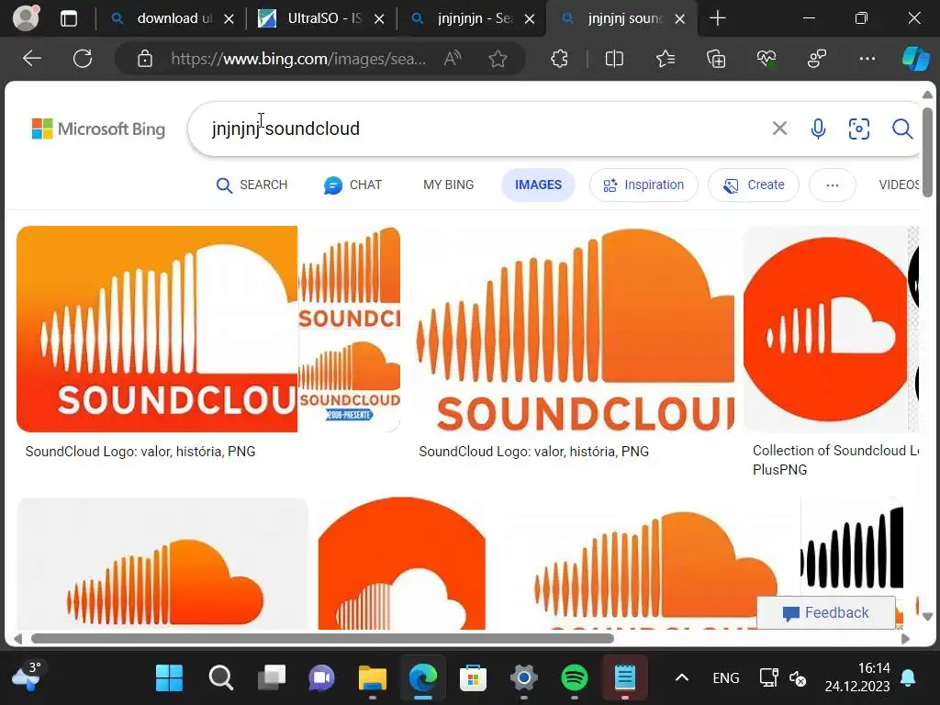This screenshot has height=705, width=940.
Task: Switch input language ENG indicator
Action: 725,678
